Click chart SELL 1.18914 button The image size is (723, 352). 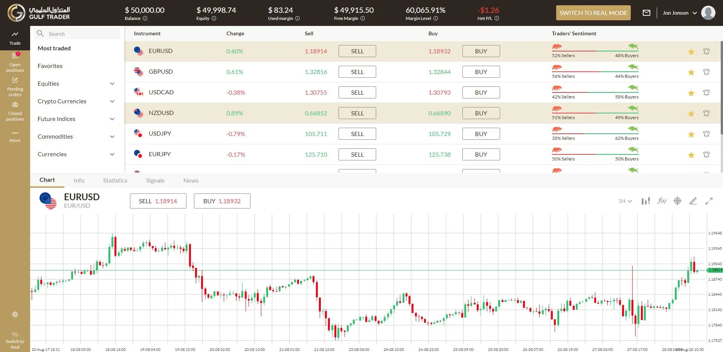pos(158,201)
